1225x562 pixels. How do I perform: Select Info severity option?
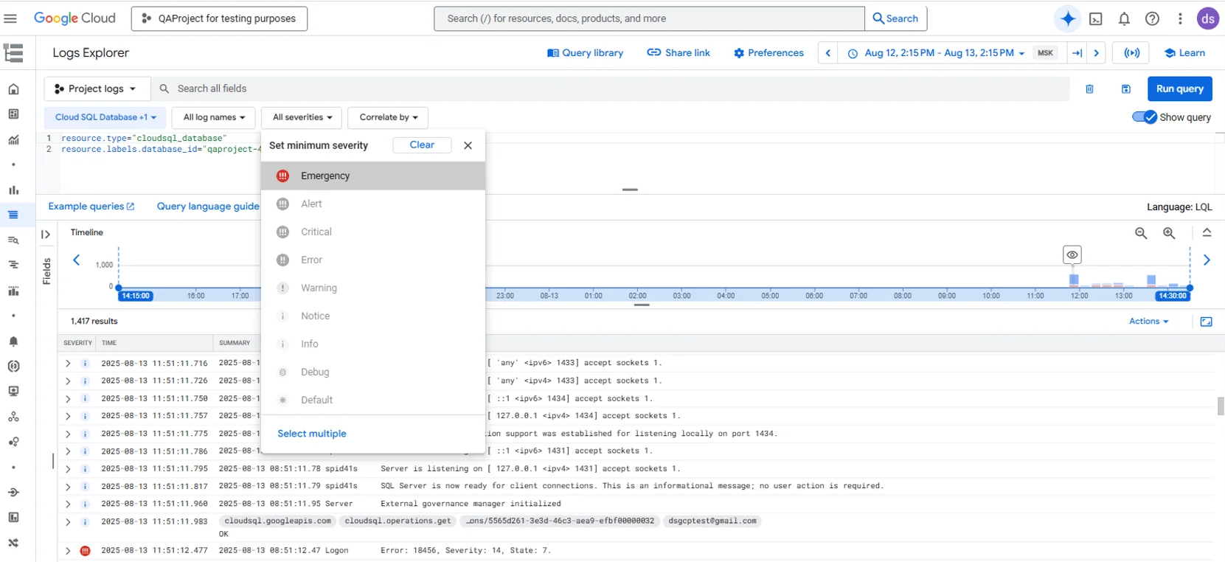click(x=373, y=344)
